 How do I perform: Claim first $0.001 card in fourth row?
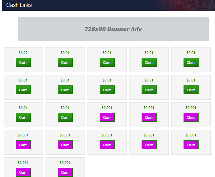coord(23,145)
